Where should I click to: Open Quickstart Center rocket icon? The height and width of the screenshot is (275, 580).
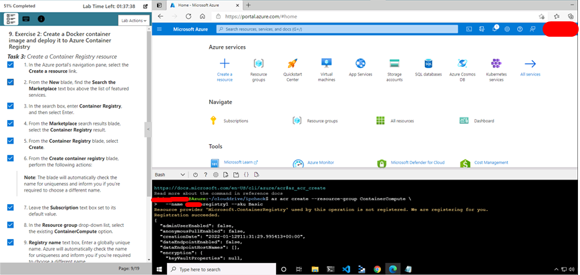tap(293, 63)
